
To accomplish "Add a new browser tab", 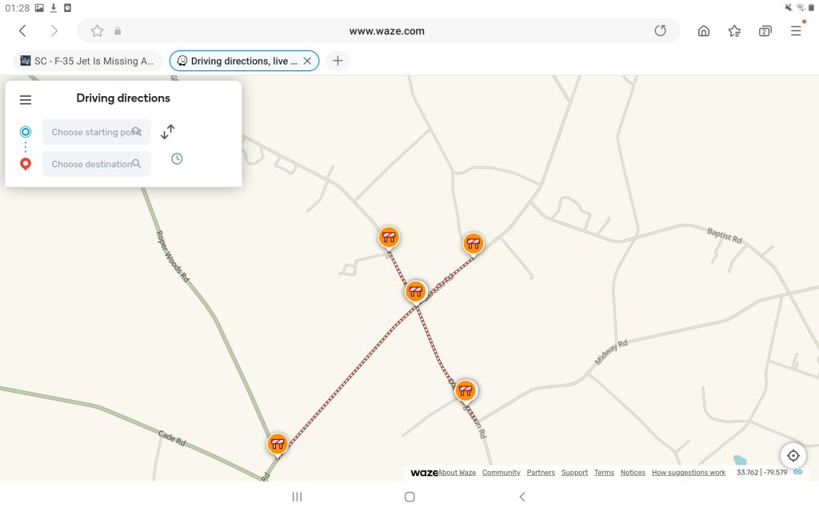I will [x=338, y=61].
